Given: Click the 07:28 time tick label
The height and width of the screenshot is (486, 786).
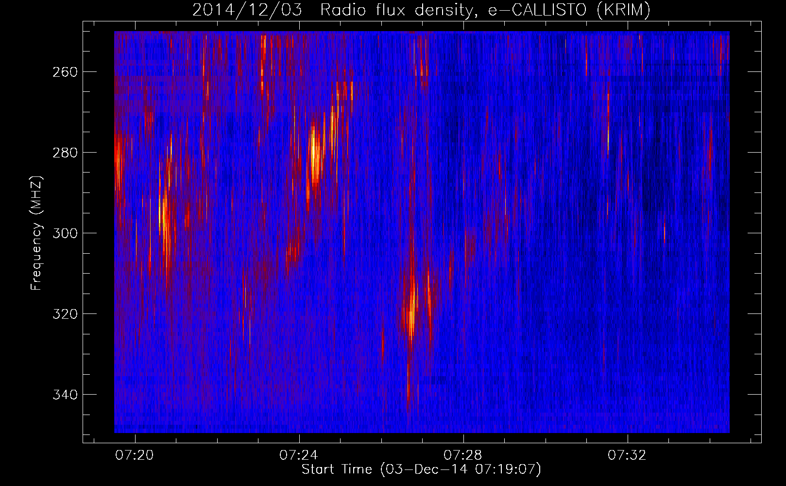Looking at the screenshot, I should [x=463, y=455].
